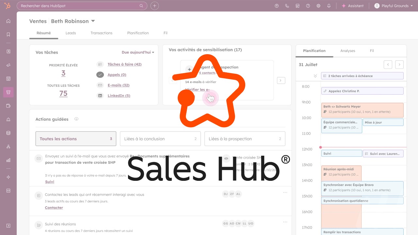The image size is (418, 235).
Task: Switch to the Leads tab
Action: click(x=71, y=33)
